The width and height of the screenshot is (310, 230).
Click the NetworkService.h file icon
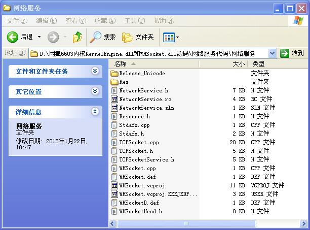click(x=114, y=91)
